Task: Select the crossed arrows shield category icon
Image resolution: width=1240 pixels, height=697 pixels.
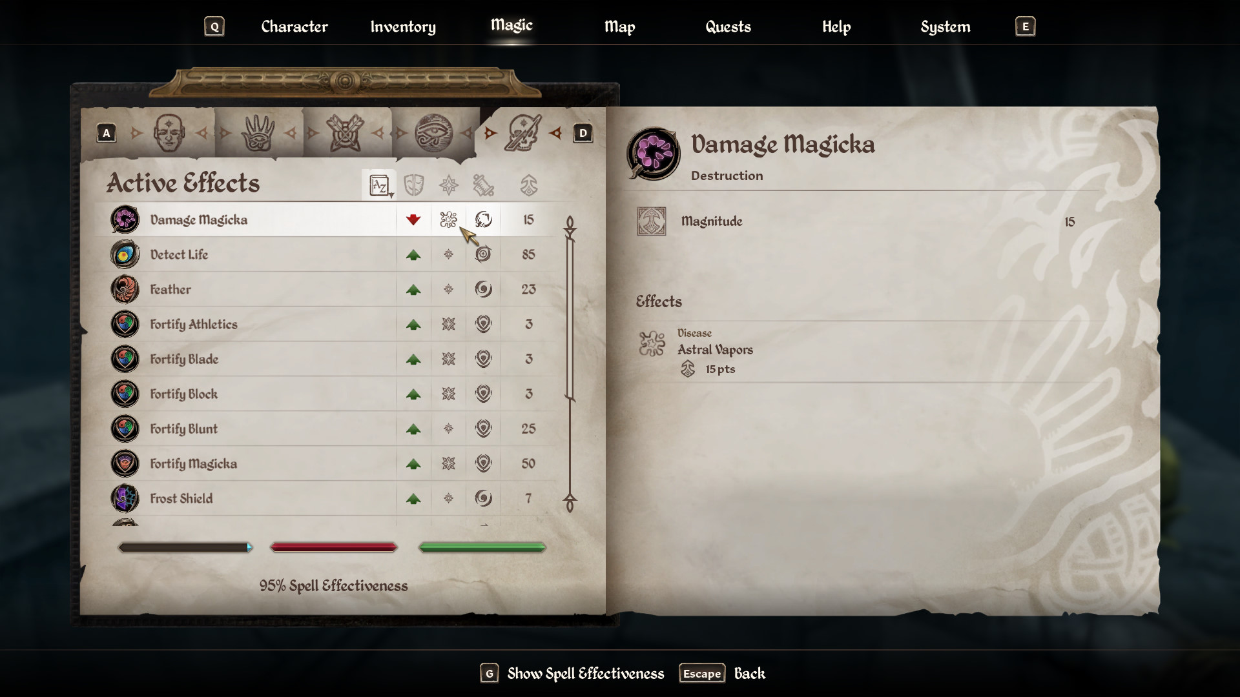Action: [346, 133]
